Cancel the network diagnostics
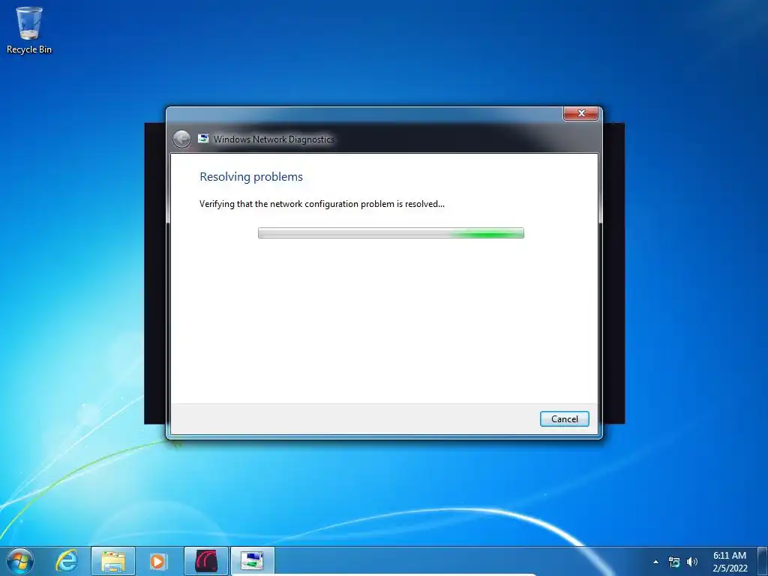Screen dimensions: 768x576 point(564,418)
